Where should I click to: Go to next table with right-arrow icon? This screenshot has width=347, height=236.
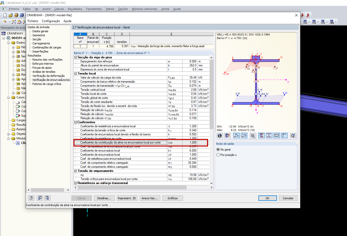pos(47,198)
